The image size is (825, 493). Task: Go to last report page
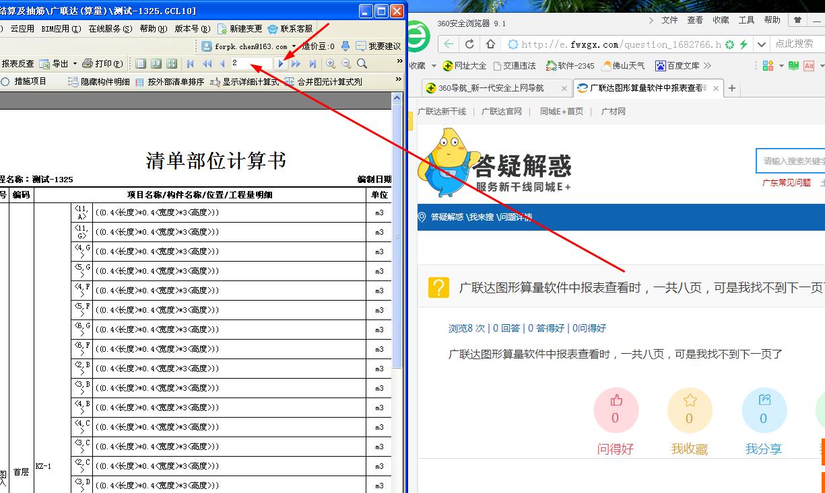pos(312,64)
